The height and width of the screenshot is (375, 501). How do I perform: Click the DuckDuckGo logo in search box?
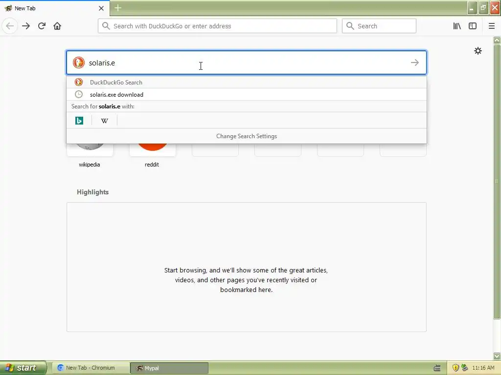click(79, 62)
